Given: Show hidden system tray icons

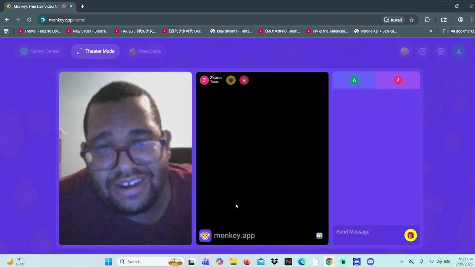Looking at the screenshot, I should click(402, 262).
